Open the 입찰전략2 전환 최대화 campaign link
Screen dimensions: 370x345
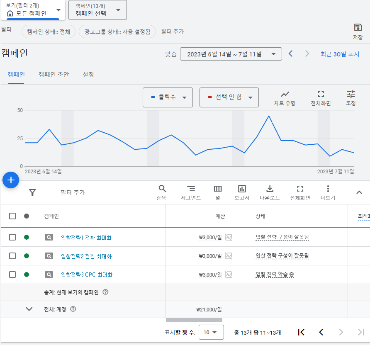coord(86,256)
